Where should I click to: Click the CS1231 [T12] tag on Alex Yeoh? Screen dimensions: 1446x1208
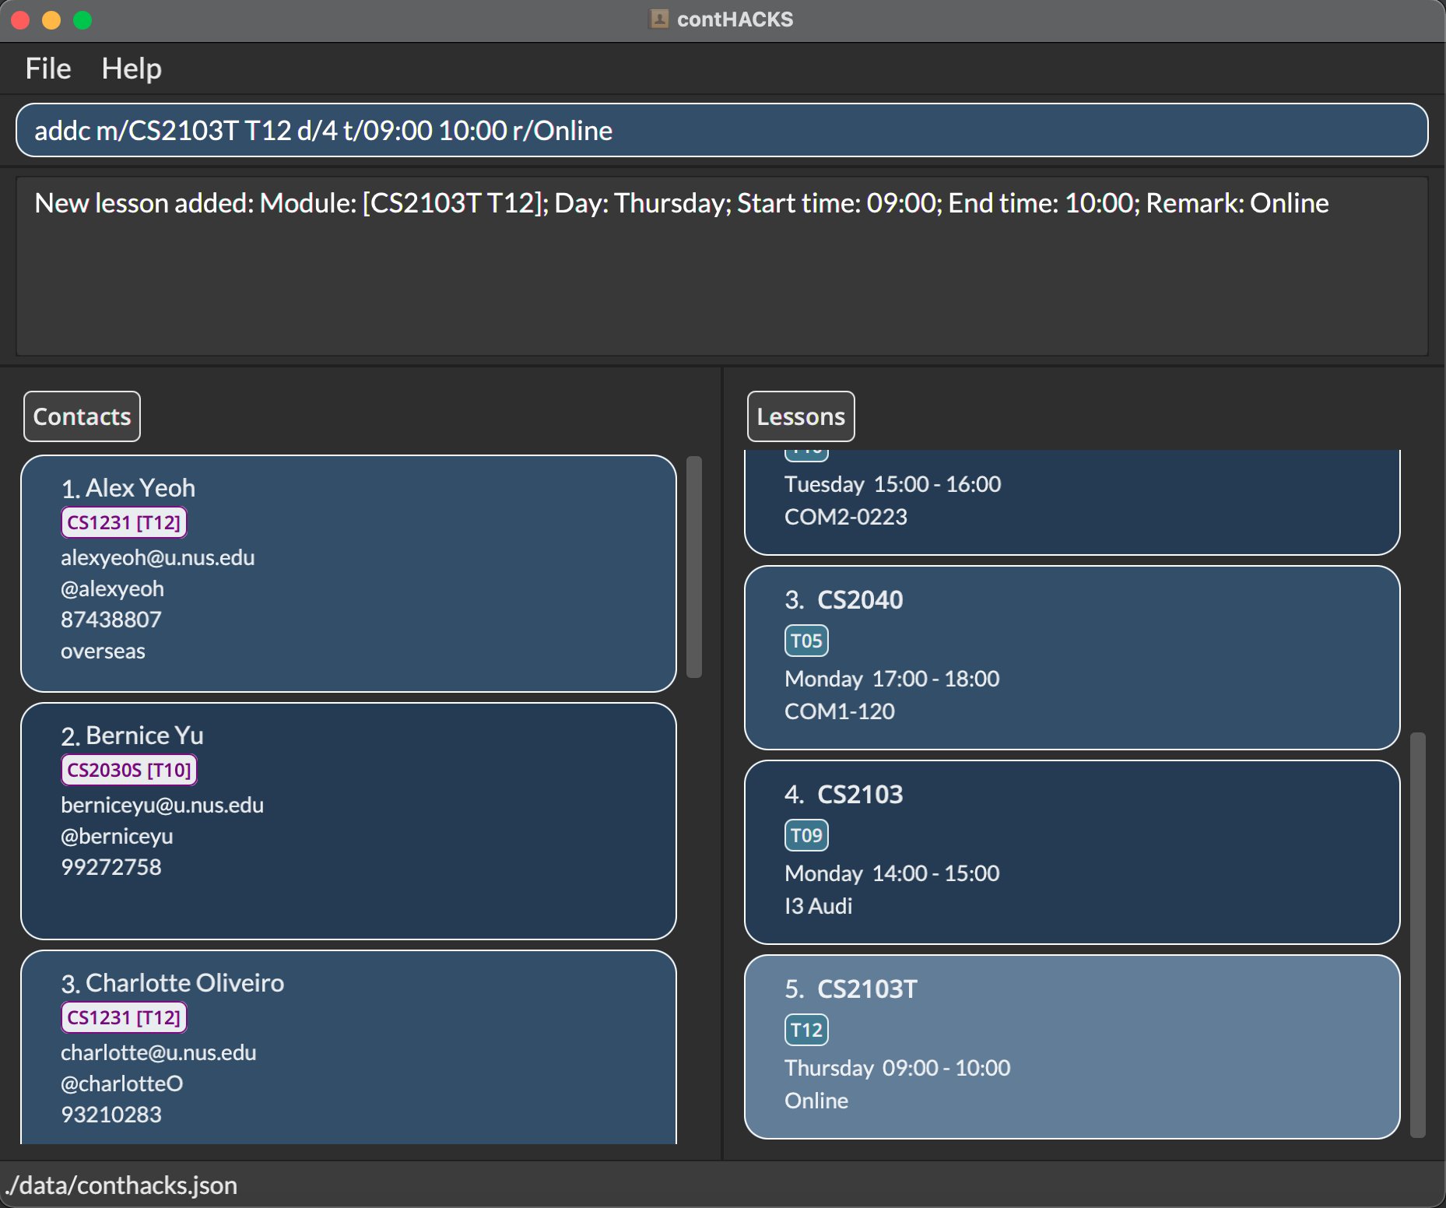click(124, 522)
